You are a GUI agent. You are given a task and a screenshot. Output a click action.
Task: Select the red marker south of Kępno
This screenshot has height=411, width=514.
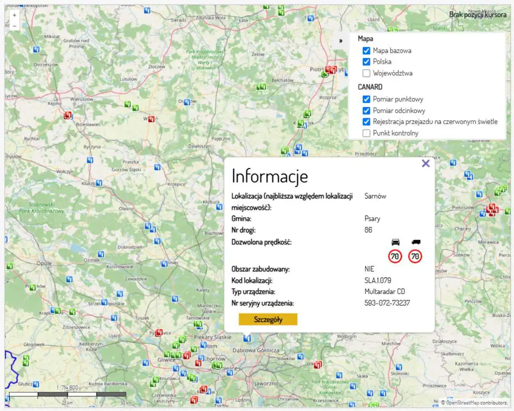(68, 115)
